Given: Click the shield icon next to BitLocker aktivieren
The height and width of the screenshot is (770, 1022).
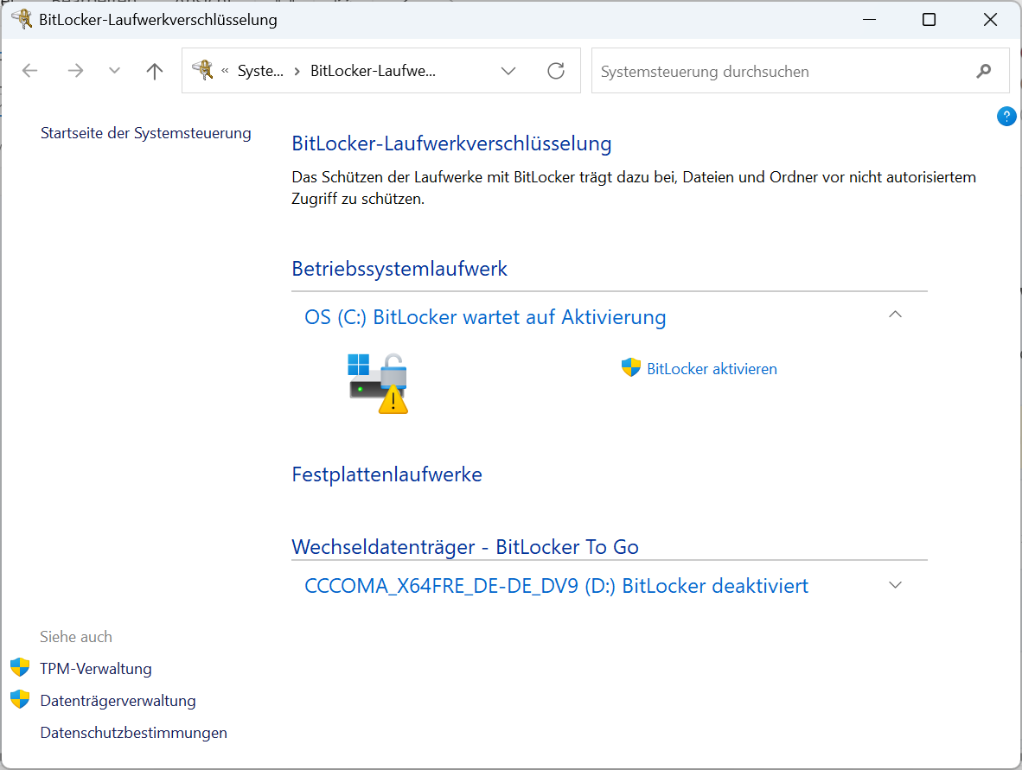Looking at the screenshot, I should pos(631,367).
